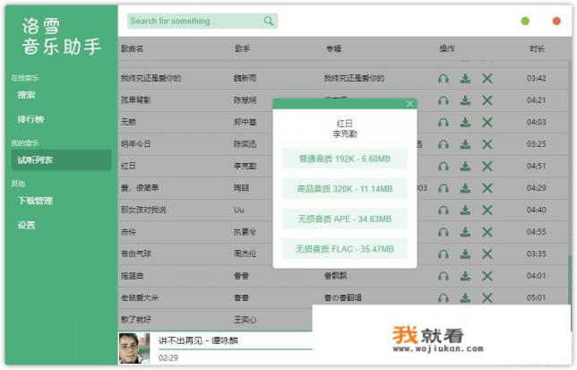The height and width of the screenshot is (370, 577).
Task: Select the song row 散了就好
Action: pyautogui.click(x=215, y=320)
